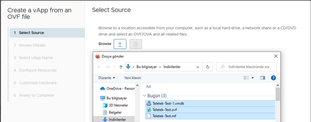
Task: Toggle the preview pane icon
Action: click(263, 78)
